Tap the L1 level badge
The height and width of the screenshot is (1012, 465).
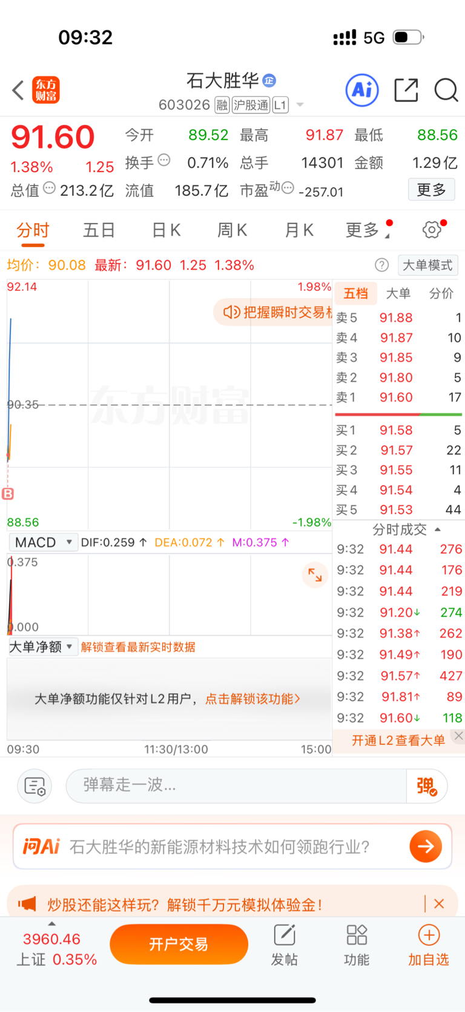click(280, 105)
